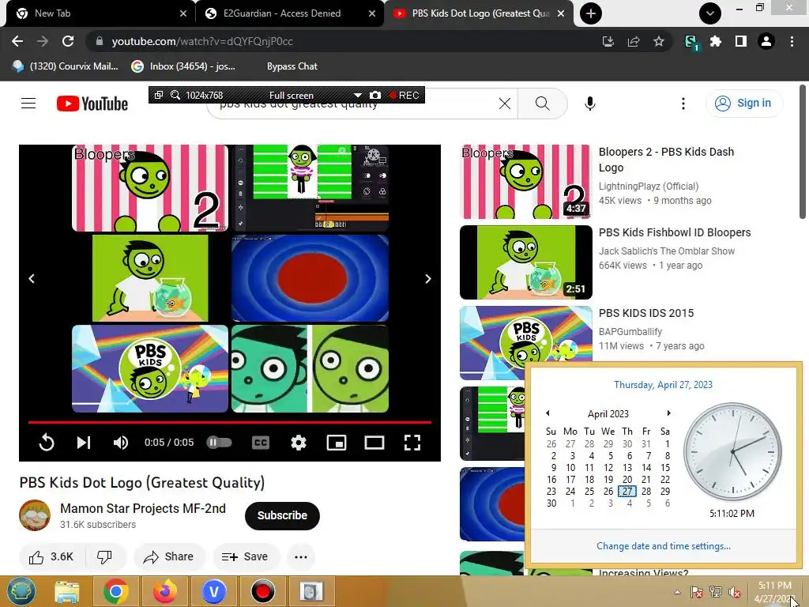809x607 pixels.
Task: Go to next month in calendar
Action: (668, 413)
